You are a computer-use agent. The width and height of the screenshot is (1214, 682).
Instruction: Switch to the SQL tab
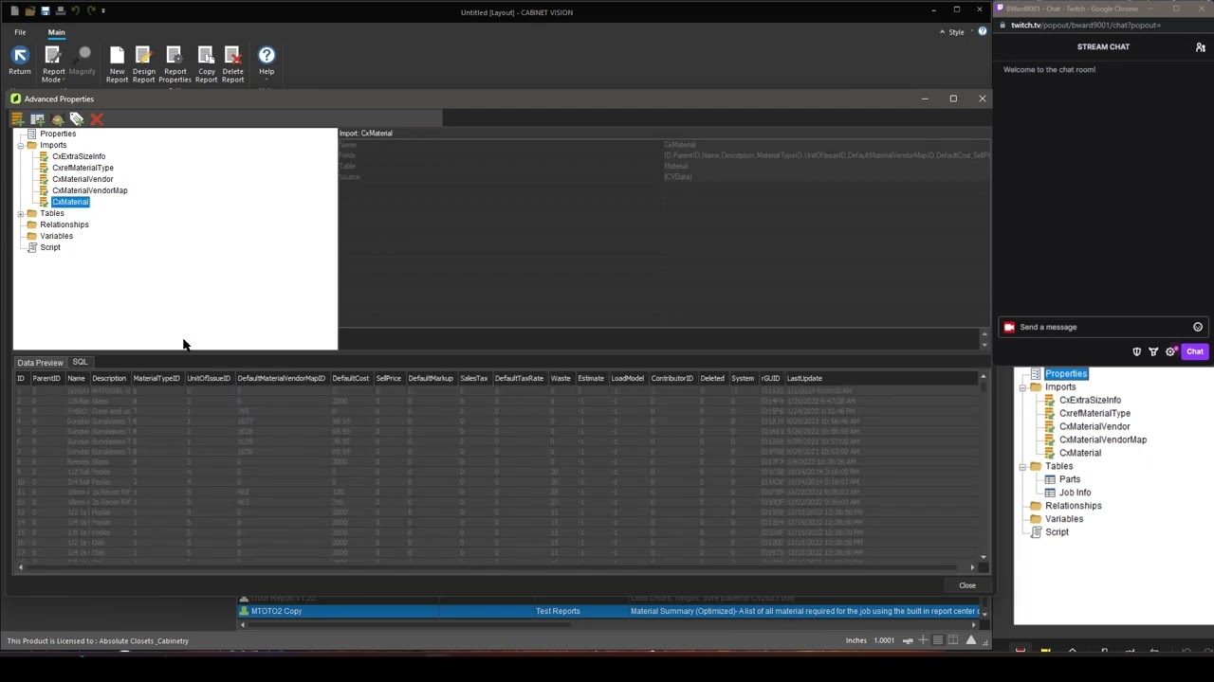(80, 362)
